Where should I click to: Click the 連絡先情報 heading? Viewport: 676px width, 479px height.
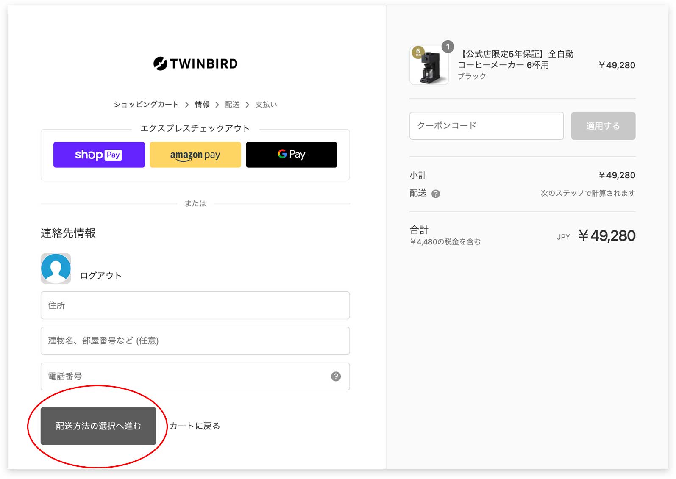[68, 233]
